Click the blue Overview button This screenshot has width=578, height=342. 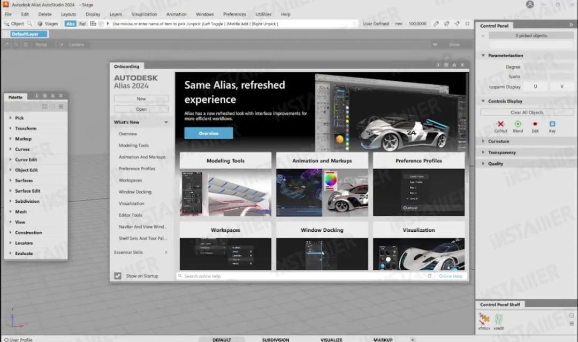tap(209, 133)
